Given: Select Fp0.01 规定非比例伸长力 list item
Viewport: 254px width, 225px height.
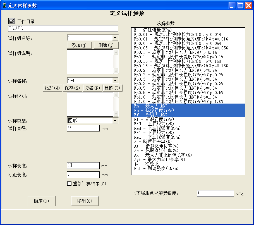Looking at the screenshot, I should click(188, 35).
